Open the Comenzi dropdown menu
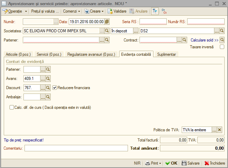Image resolution: width=228 pixels, height=168 pixels. point(71,11)
